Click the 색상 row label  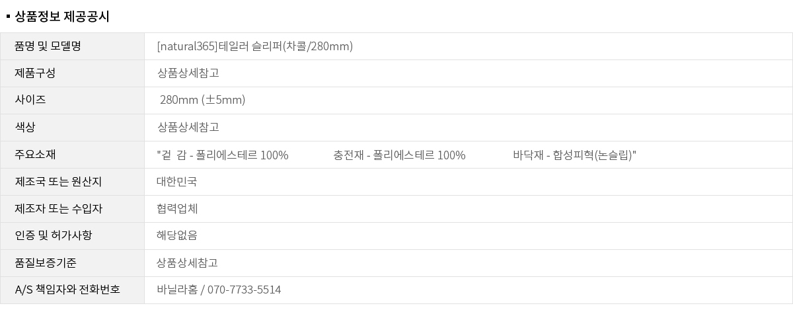pos(25,127)
